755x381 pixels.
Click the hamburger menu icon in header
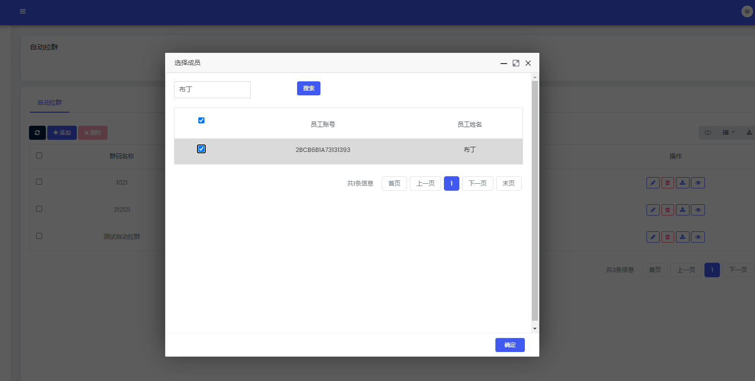tap(22, 12)
